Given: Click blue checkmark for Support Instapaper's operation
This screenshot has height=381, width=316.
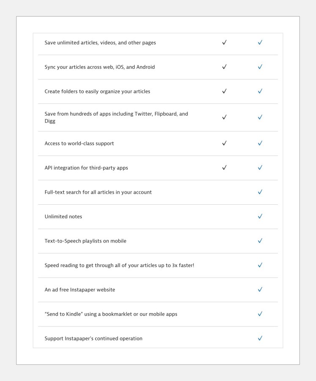Looking at the screenshot, I should pos(260,338).
